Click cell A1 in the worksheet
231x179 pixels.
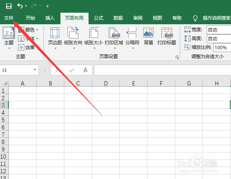tap(23, 90)
